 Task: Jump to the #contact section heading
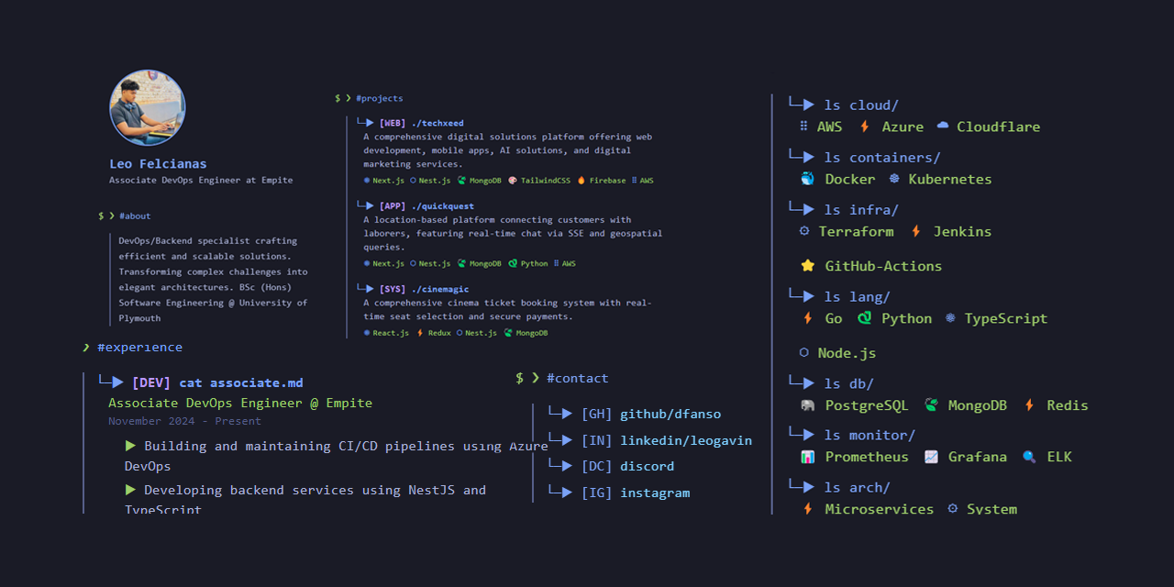click(x=577, y=378)
